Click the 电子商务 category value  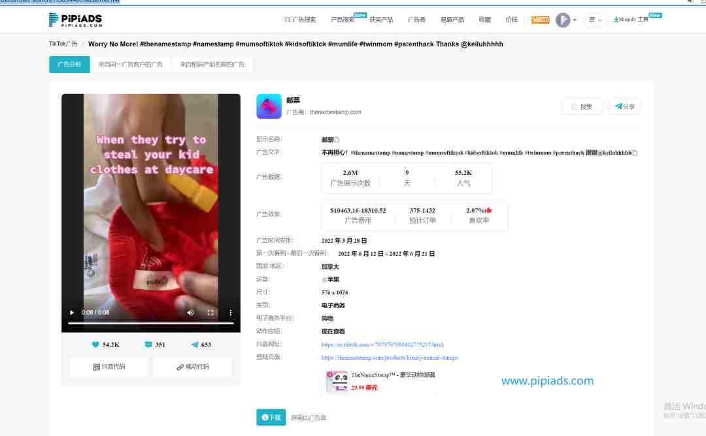(333, 305)
